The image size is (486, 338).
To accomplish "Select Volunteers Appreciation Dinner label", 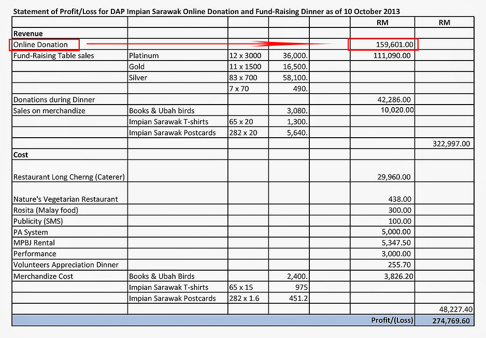I will pyautogui.click(x=66, y=265).
